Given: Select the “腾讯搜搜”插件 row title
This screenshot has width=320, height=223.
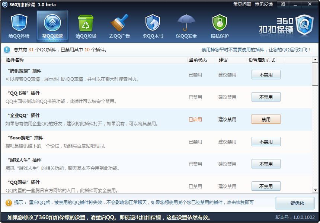Looking at the screenshot, I should pos(25,71).
